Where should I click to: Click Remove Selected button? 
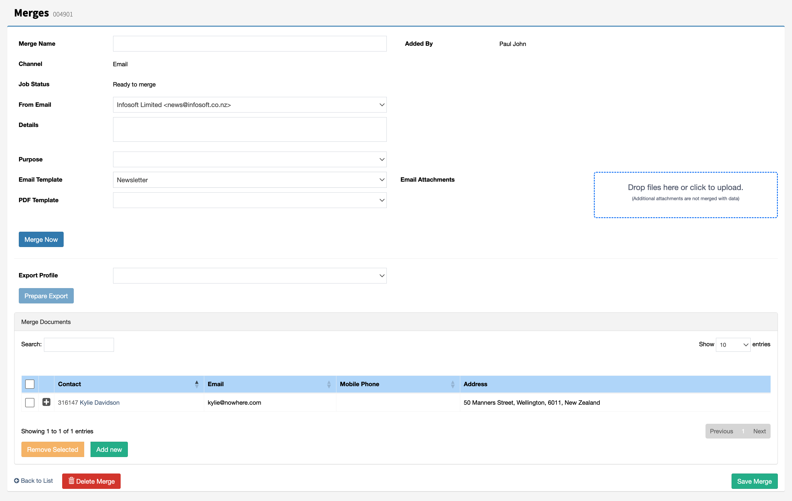tap(53, 449)
